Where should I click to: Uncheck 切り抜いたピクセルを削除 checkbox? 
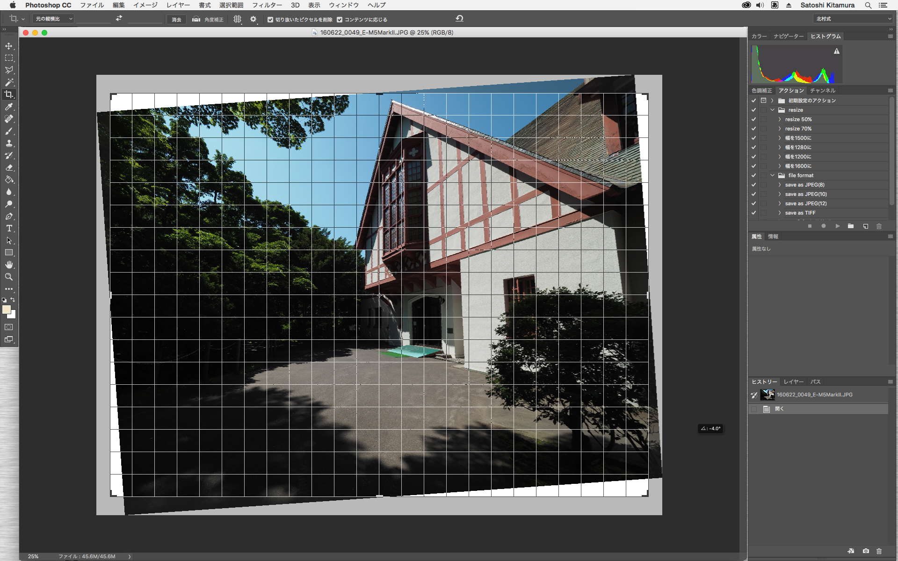tap(270, 20)
